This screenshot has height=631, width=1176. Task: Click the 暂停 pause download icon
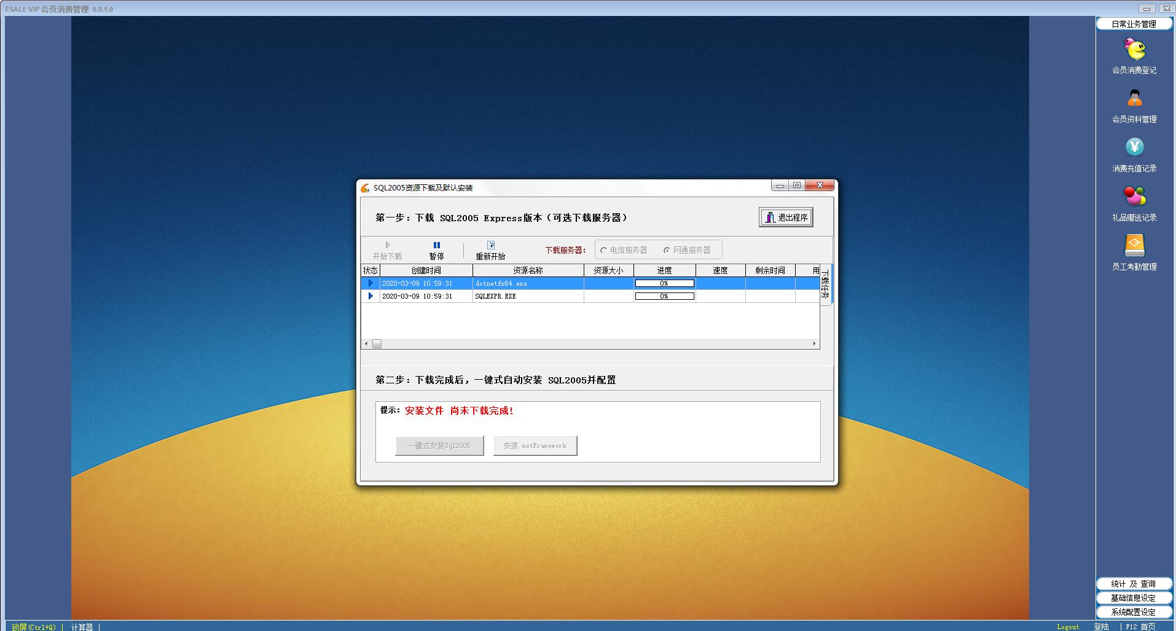click(x=436, y=245)
